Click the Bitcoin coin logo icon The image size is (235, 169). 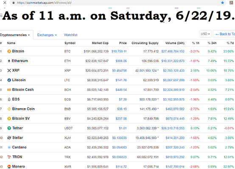click(9, 52)
